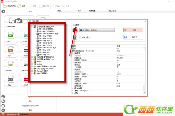Click the volume control value 0 dB
The width and height of the screenshot is (175, 116).
click(118, 84)
